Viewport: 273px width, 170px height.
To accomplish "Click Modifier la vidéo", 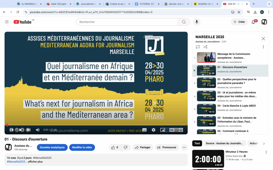I will click(x=82, y=147).
